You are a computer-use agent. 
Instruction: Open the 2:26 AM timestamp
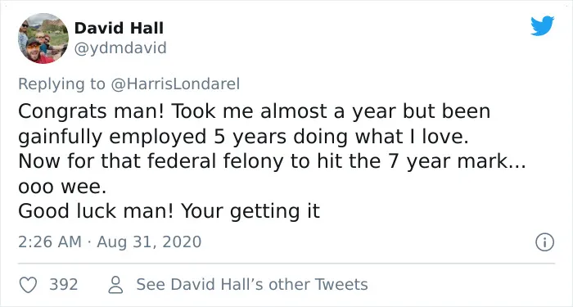50,242
